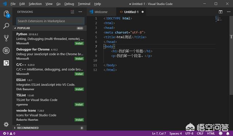Open notifications bell in status bar
Viewport: 233px width, 136px height.
(x=228, y=133)
